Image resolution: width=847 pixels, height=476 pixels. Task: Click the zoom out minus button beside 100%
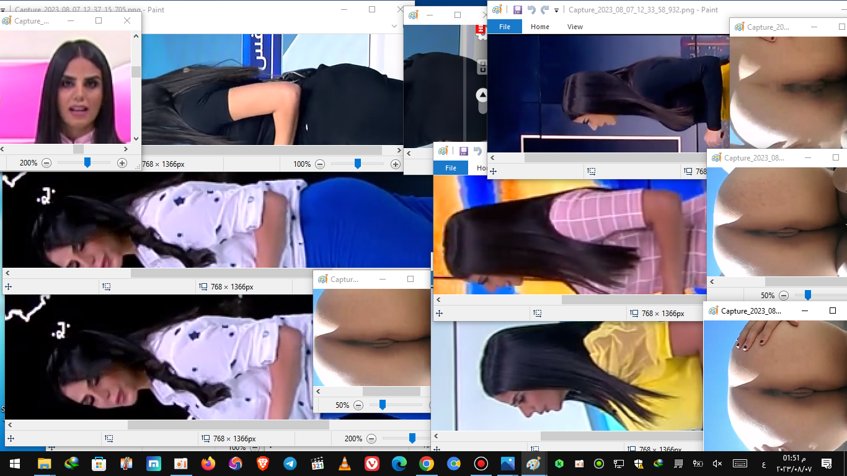tap(320, 164)
